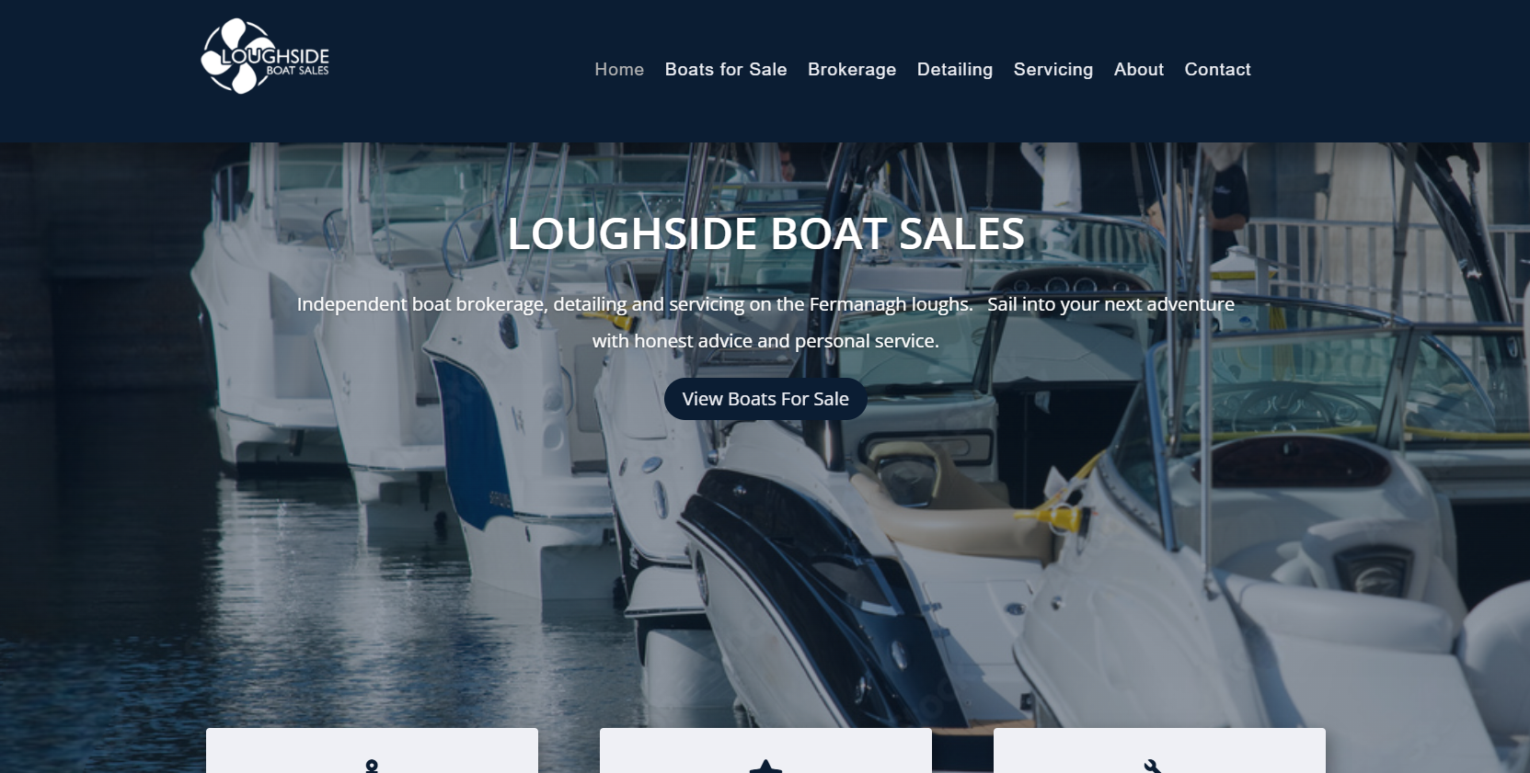
Task: Select Detailing in the top navigation
Action: pos(955,69)
